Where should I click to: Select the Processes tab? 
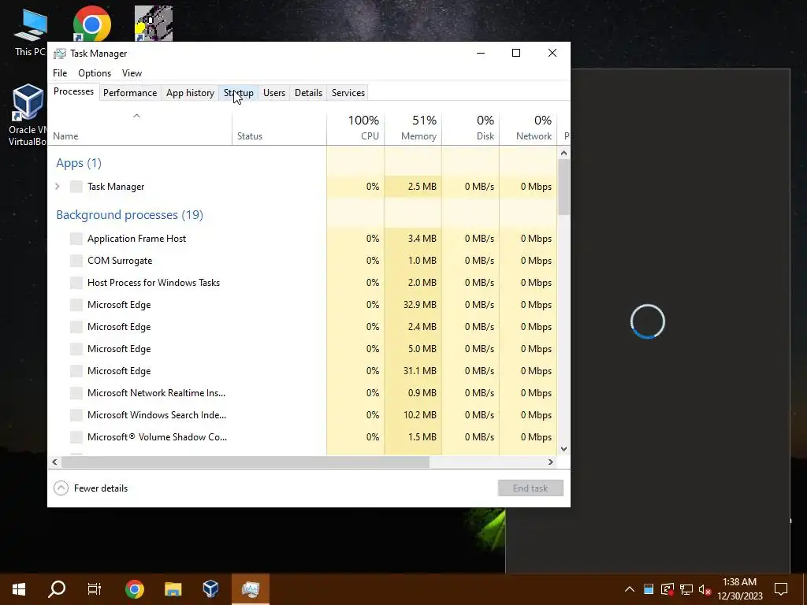[73, 91]
